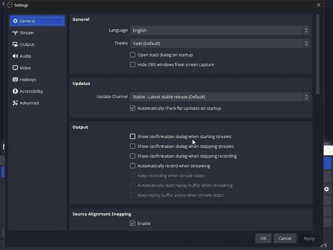Click the Stream antenna icon

click(15, 33)
